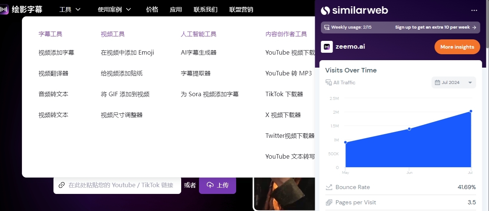489x211 pixels.
Task: Click the zeemo.ai site favicon
Action: (x=327, y=47)
